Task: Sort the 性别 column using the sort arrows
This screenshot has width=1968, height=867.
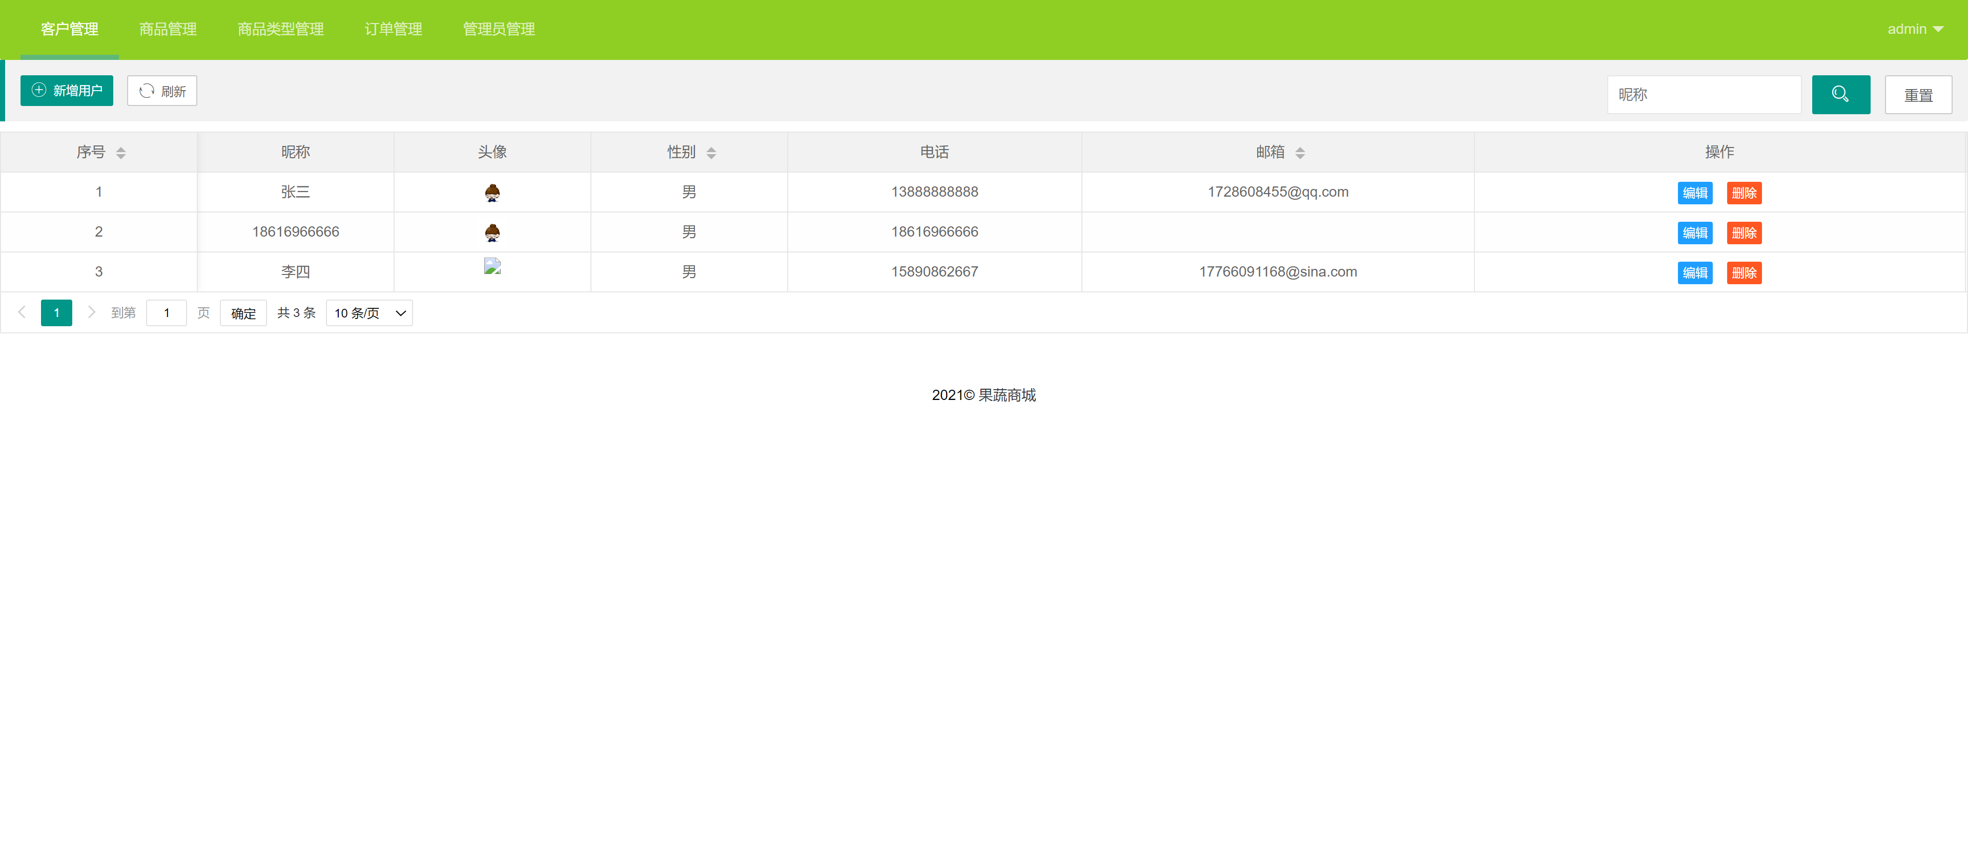Action: [711, 152]
